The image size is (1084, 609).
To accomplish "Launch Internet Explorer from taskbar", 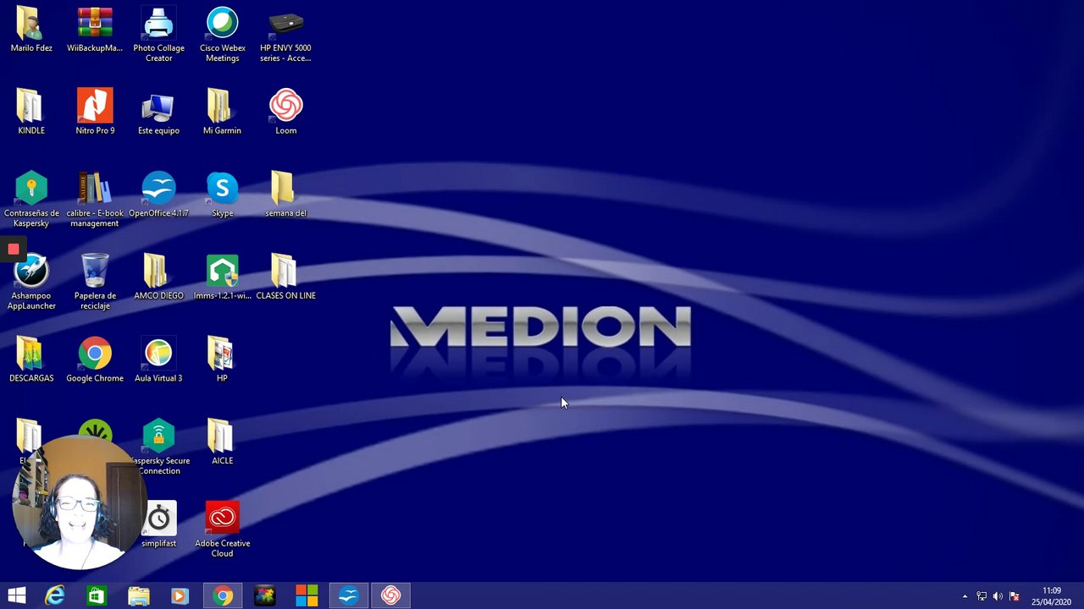I will 55,596.
